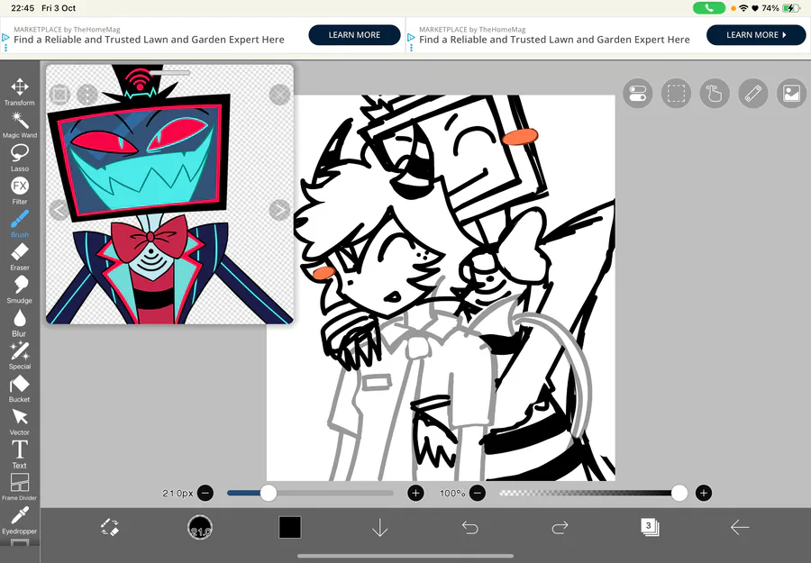Open the layers panel showing 3
This screenshot has height=563, width=811.
pyautogui.click(x=650, y=527)
